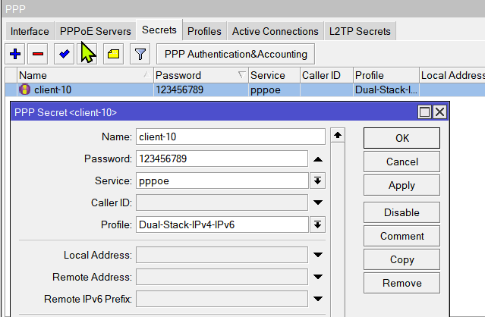Collapse the Password field with up arrow
The image size is (485, 317).
(x=318, y=159)
